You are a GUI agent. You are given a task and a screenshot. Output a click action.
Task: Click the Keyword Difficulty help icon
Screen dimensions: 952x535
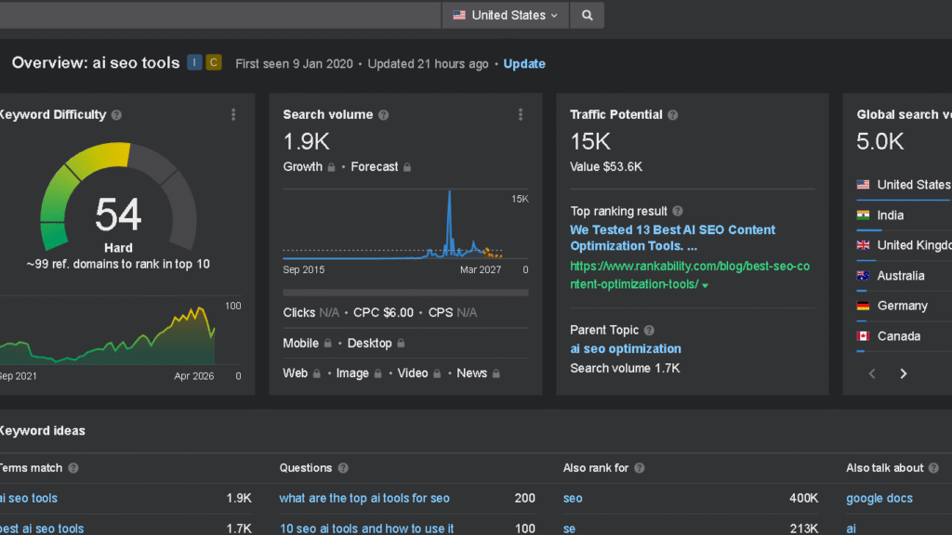[x=116, y=115]
